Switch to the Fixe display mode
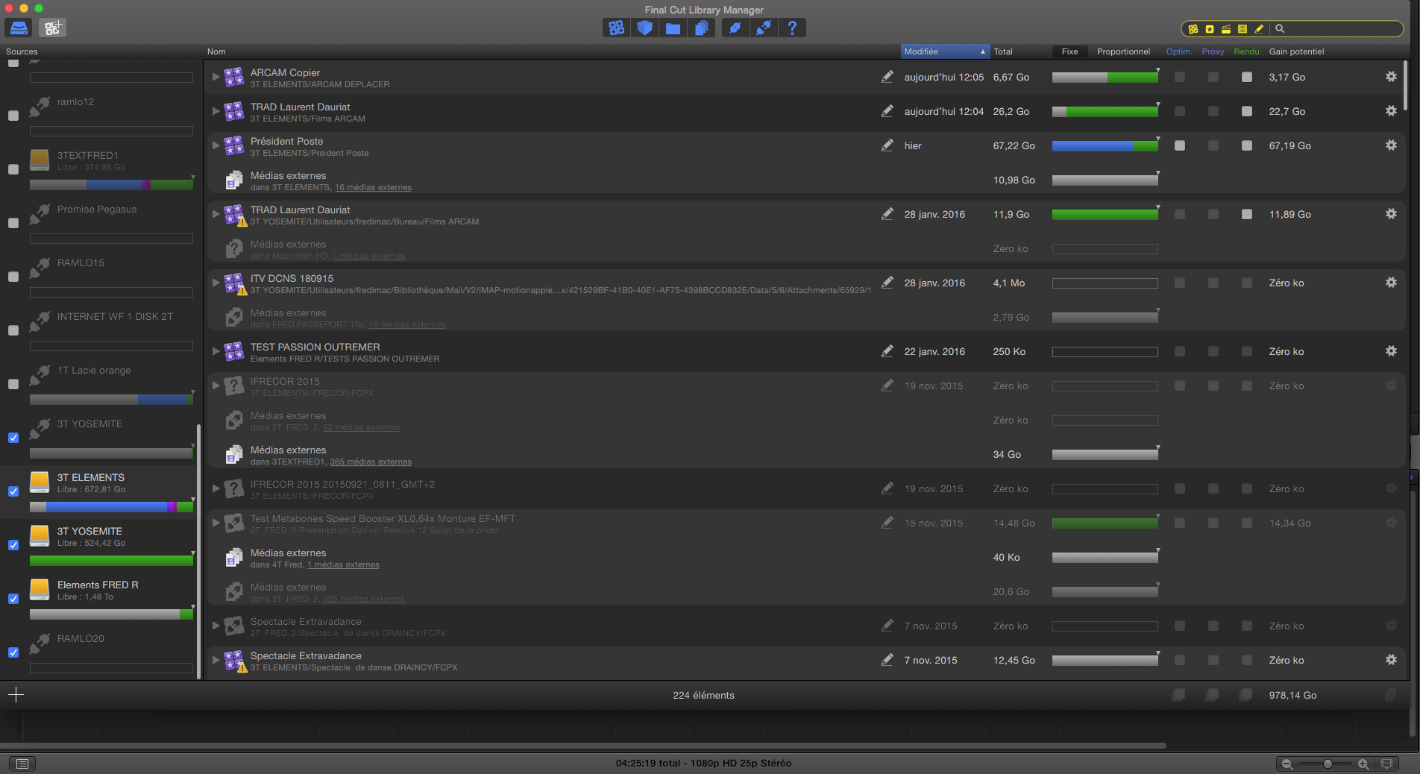This screenshot has height=774, width=1420. pyautogui.click(x=1069, y=51)
